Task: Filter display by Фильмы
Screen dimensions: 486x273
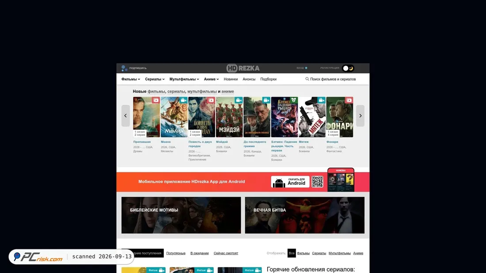Action: [x=303, y=253]
